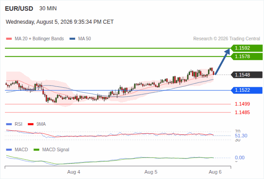Click the blue 1.1522 pivot price tag
Screen dimensions: 264x179
(x=247, y=90)
